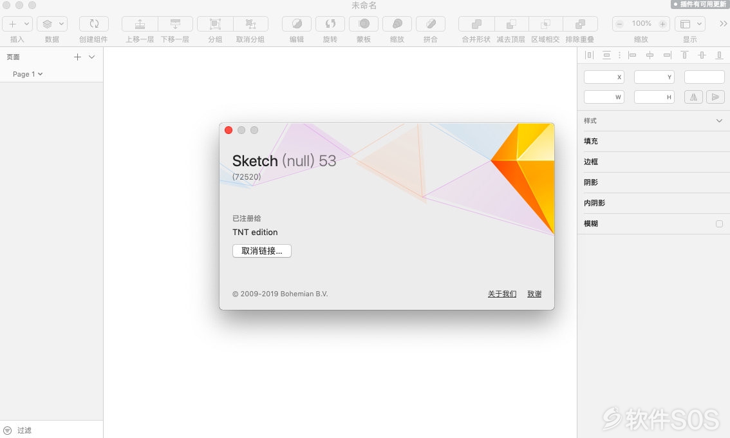Open the 显示 view dropdown
The width and height of the screenshot is (730, 438).
coord(691,24)
